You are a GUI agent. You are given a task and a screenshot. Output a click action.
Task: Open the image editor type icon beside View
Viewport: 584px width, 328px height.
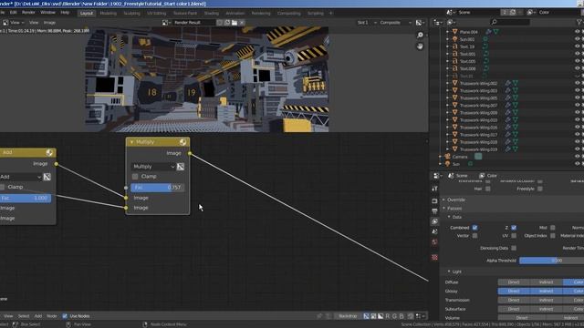click(x=5, y=22)
